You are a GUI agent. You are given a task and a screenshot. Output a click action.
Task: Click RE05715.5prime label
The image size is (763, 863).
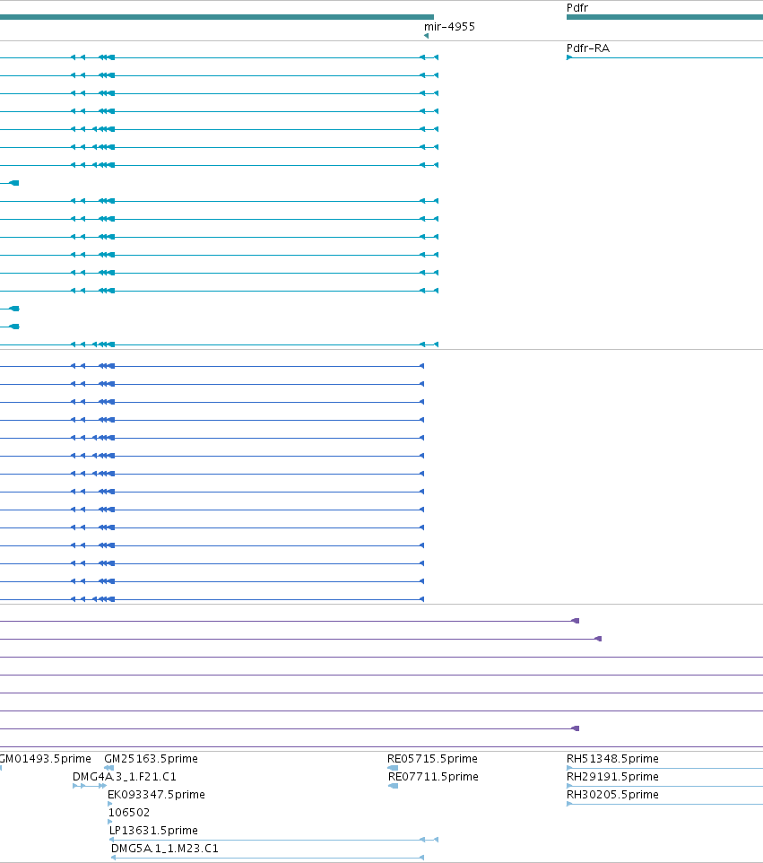point(432,758)
